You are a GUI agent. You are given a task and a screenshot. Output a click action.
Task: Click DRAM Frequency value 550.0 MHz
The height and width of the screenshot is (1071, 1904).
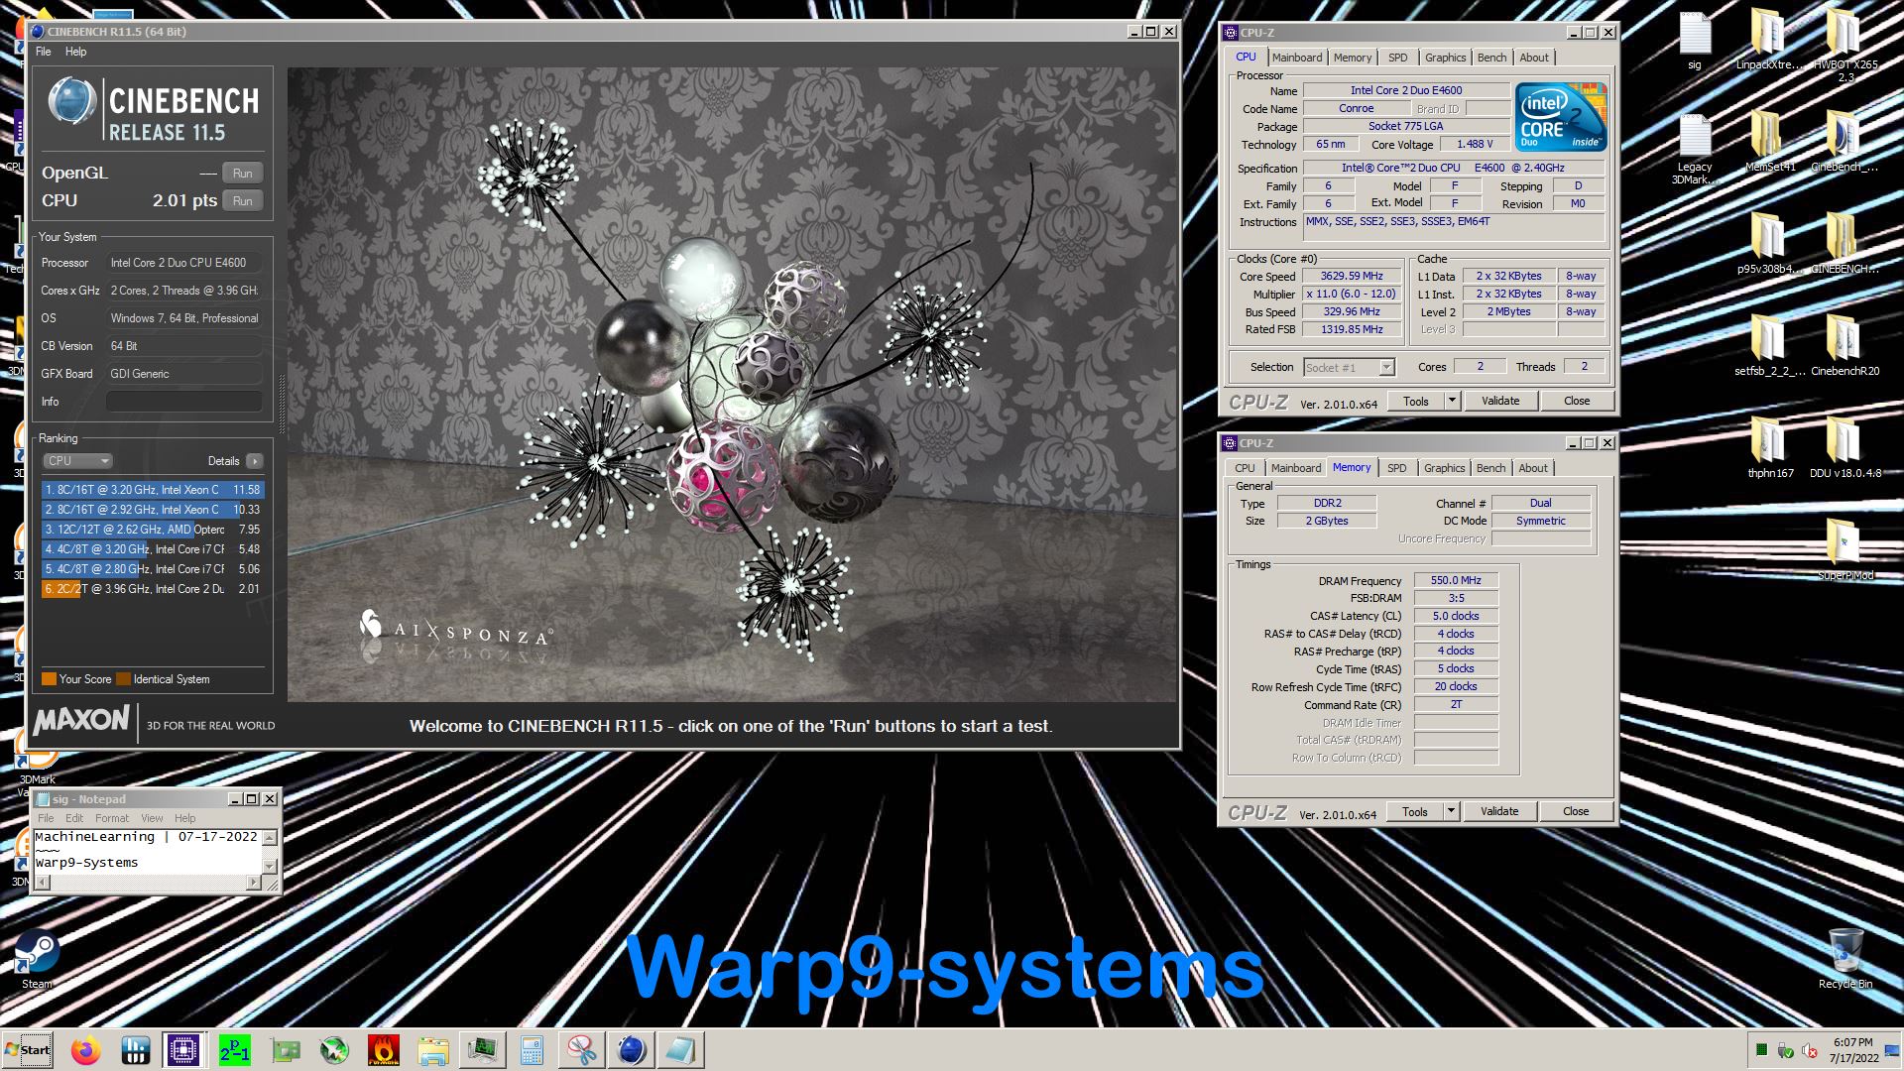coord(1455,581)
